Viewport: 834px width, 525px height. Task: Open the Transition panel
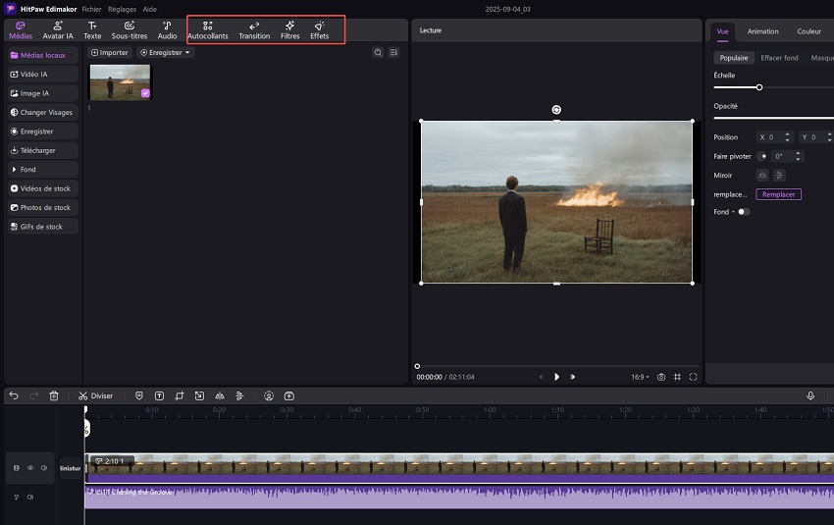coord(254,30)
